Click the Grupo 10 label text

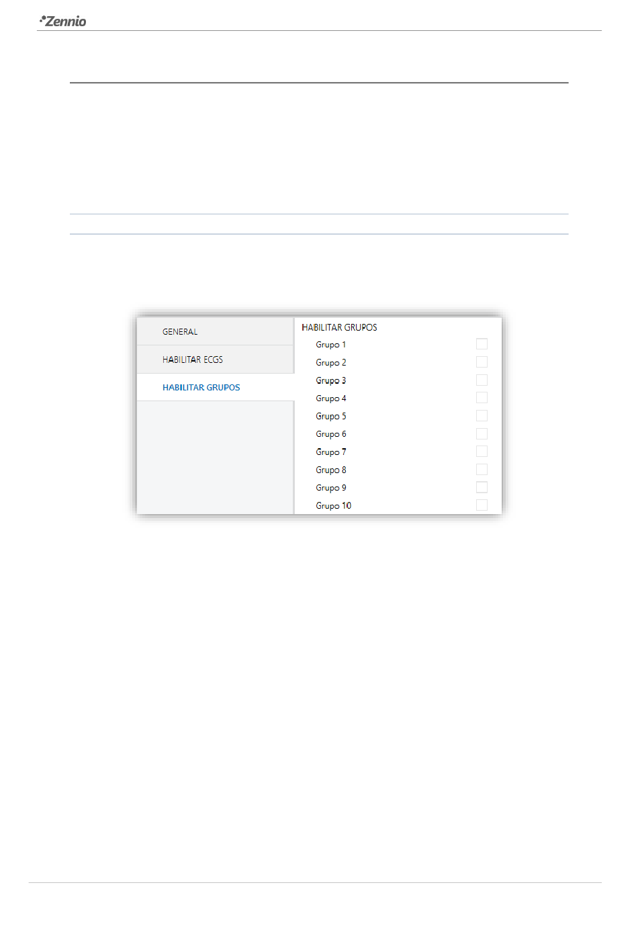pos(334,505)
